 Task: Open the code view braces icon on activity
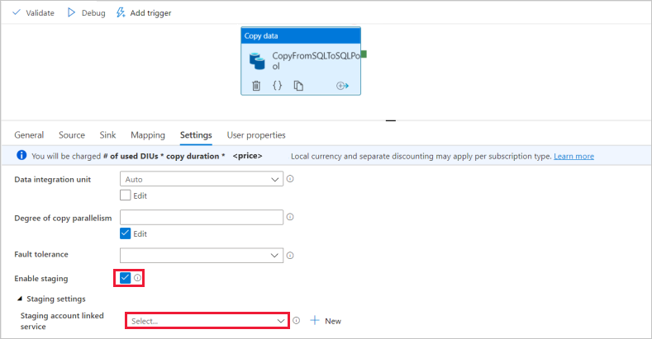[278, 85]
